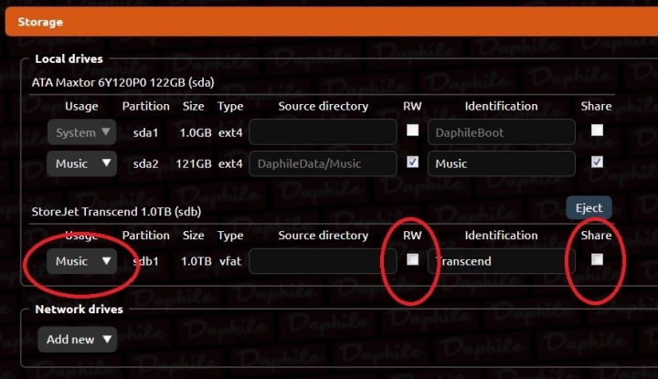
Task: Edit the Music identification field
Action: [502, 163]
